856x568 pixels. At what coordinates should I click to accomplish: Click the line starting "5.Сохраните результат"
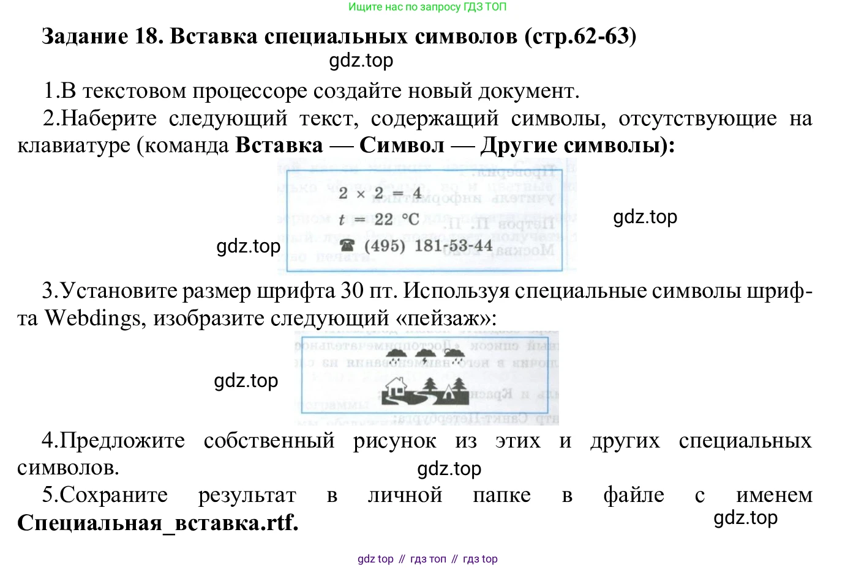point(427,495)
